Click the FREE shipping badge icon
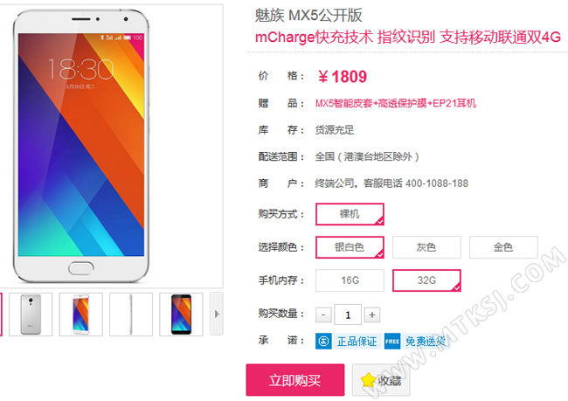 click(392, 342)
